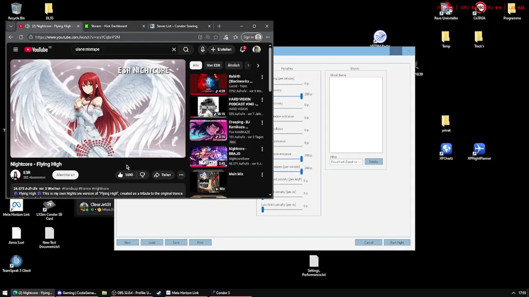Like the video with thumbs up
Screen dimensions: 529x297
(x=125, y=175)
